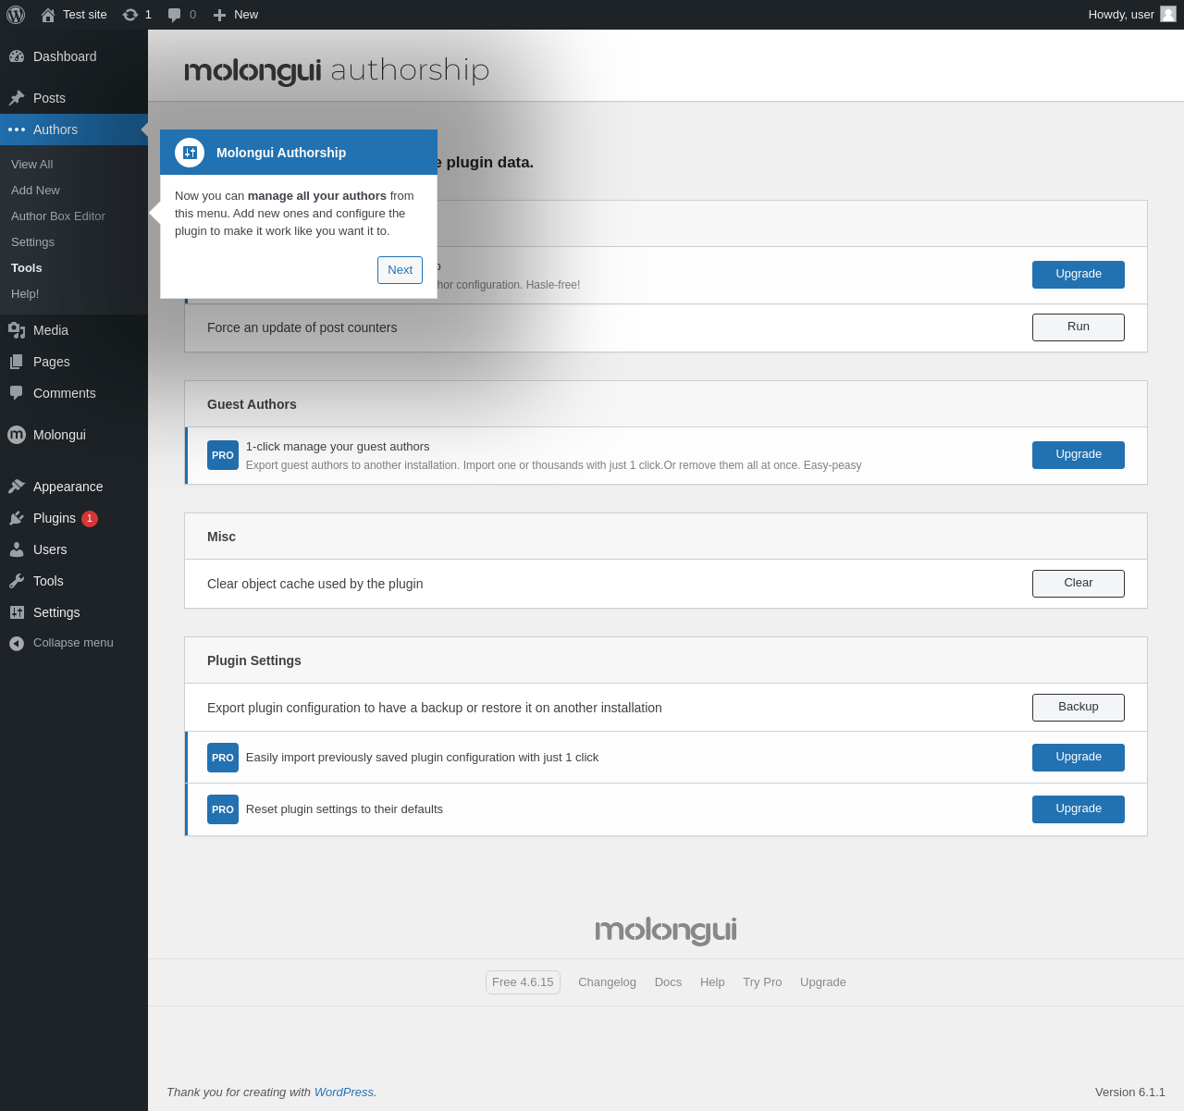Image resolution: width=1184 pixels, height=1111 pixels.
Task: Click the PRO badge for guest authors
Action: (x=223, y=455)
